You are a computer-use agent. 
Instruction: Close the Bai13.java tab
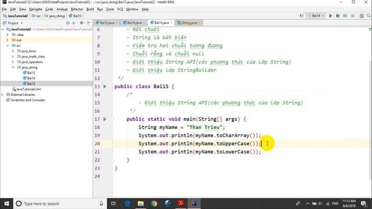pos(117,23)
